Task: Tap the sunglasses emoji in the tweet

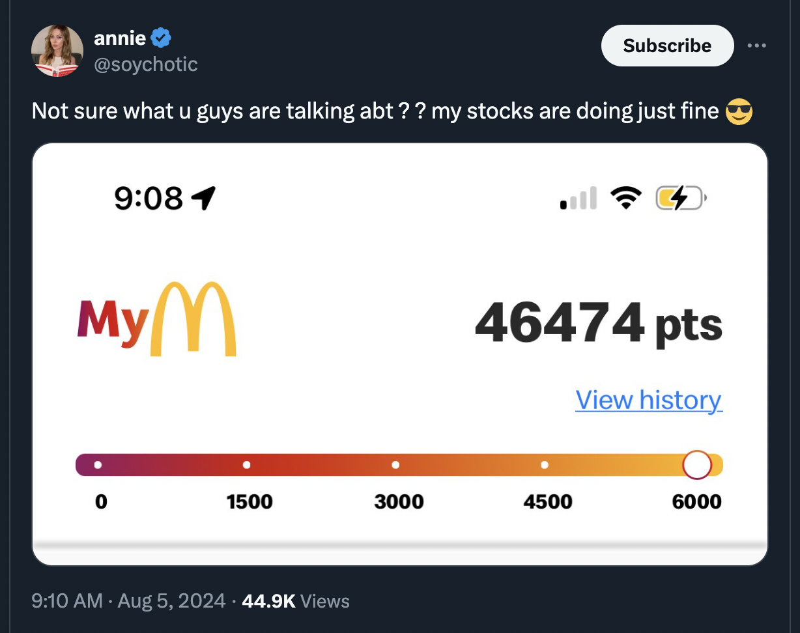Action: [739, 111]
